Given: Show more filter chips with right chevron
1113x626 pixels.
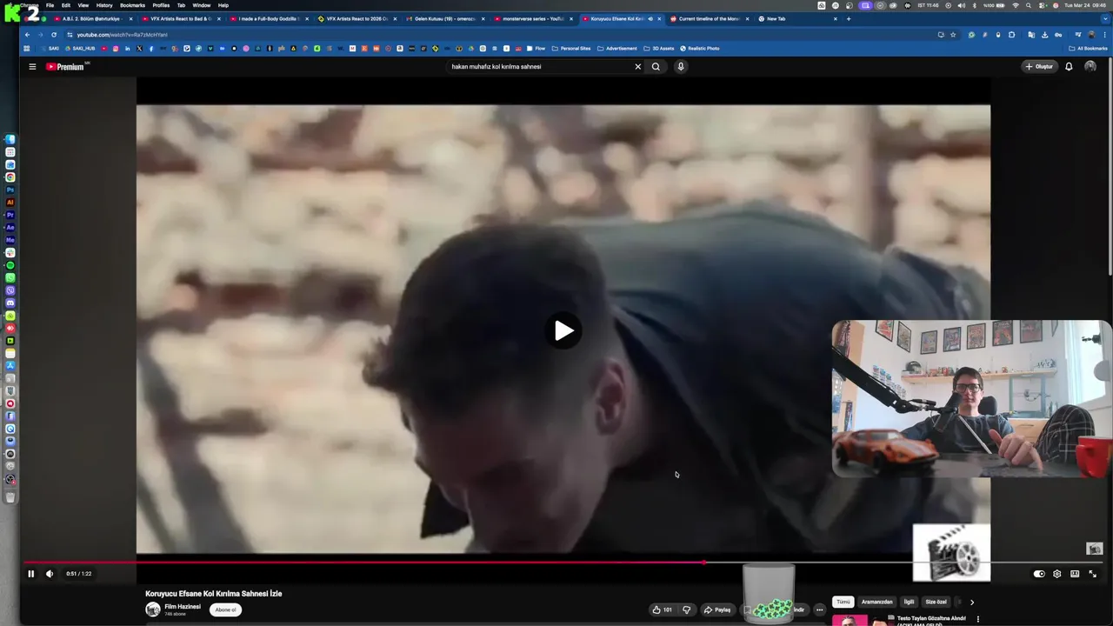Looking at the screenshot, I should point(971,602).
